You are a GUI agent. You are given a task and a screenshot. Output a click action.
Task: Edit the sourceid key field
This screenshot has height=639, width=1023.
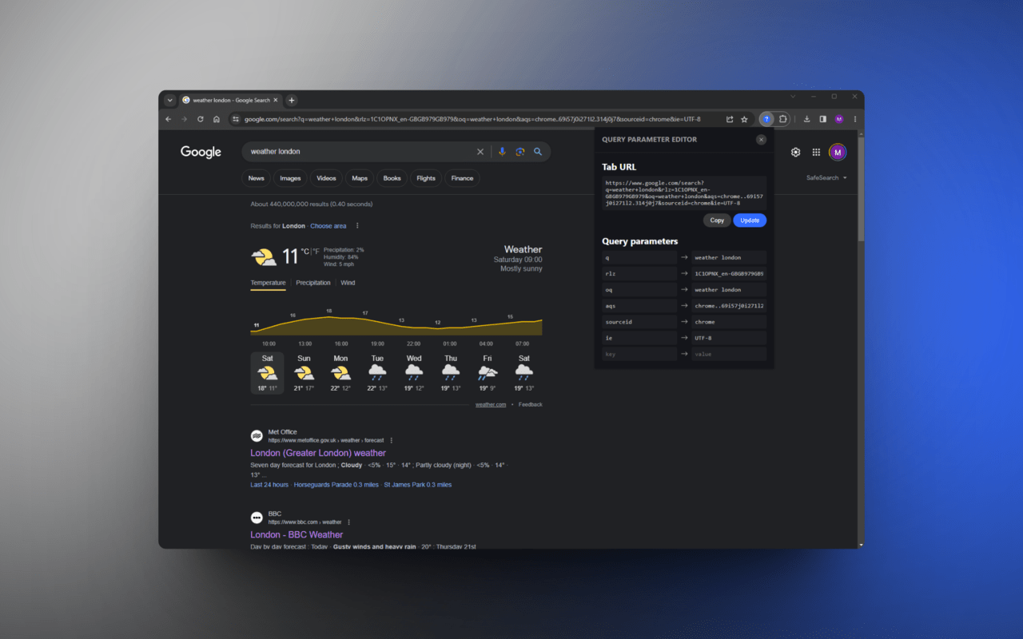click(639, 322)
